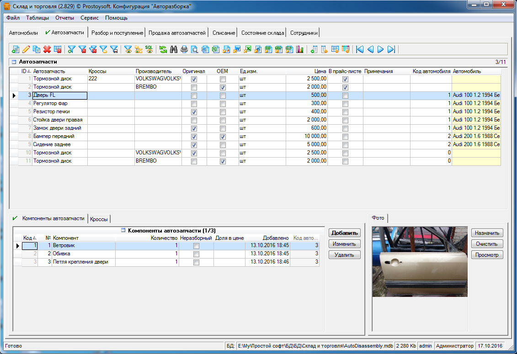Click the red X delete record icon
Image resolution: width=517 pixels, height=354 pixels.
[47, 49]
